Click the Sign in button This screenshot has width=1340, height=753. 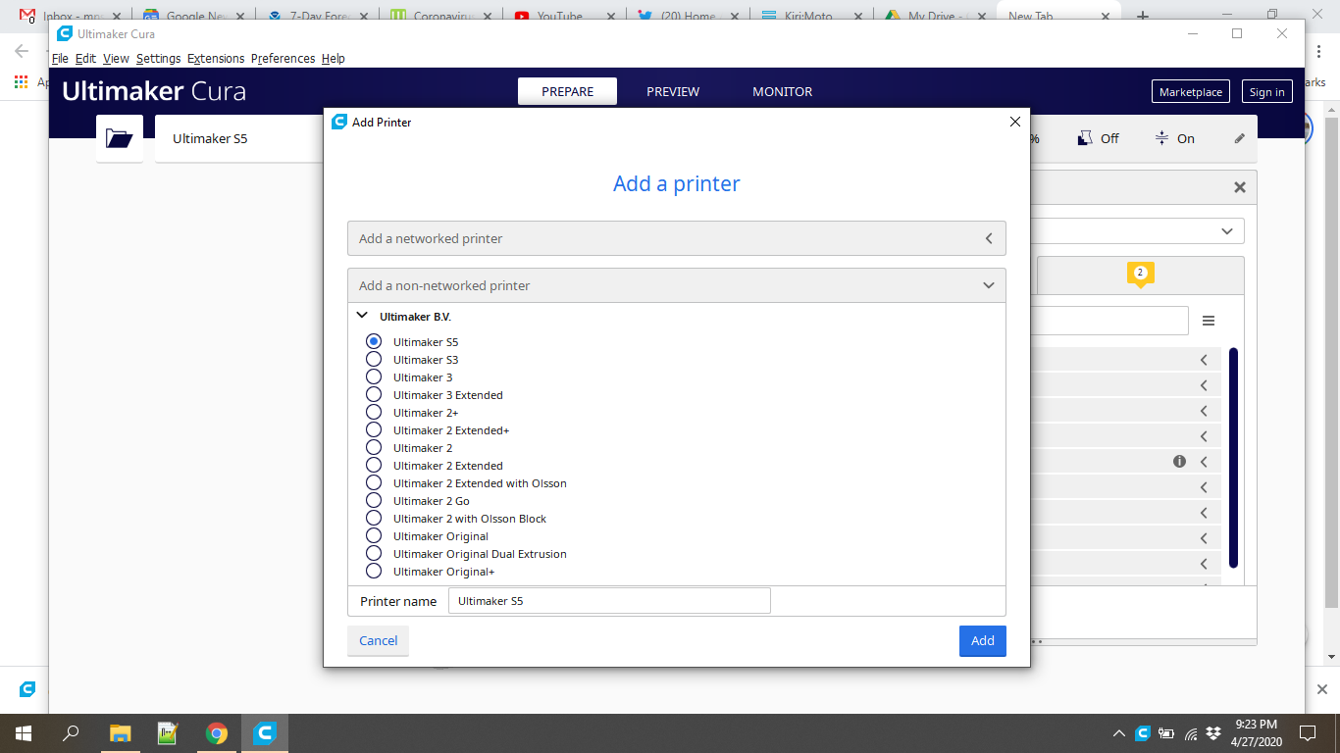pyautogui.click(x=1267, y=91)
